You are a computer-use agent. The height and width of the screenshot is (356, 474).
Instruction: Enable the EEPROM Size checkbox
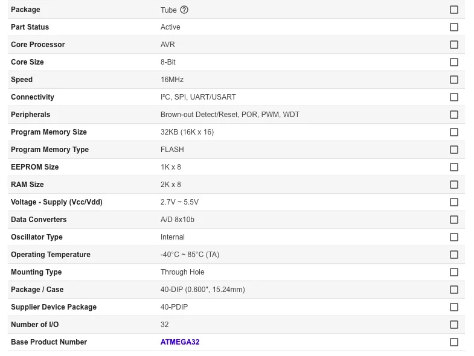pyautogui.click(x=454, y=167)
